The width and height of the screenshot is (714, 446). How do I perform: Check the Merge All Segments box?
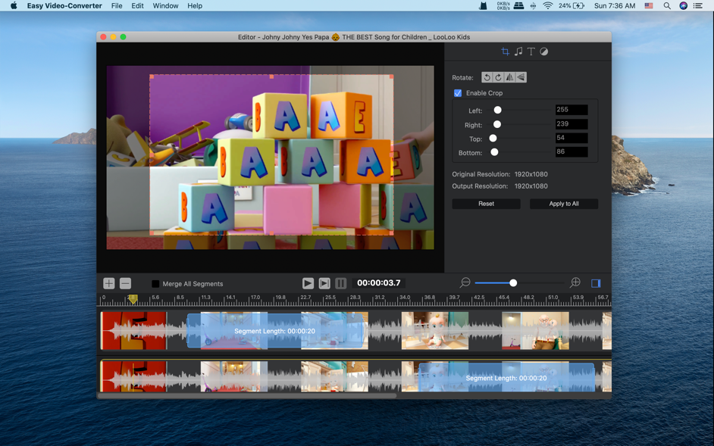click(155, 283)
